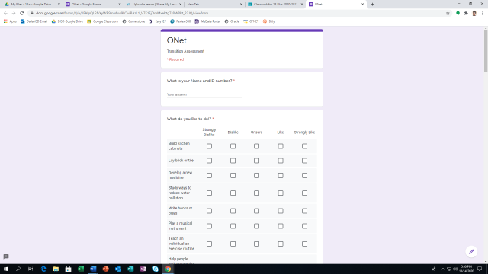The height and width of the screenshot is (274, 488).
Task: Check Like for Build kitchen cabinets
Action: coord(281,146)
